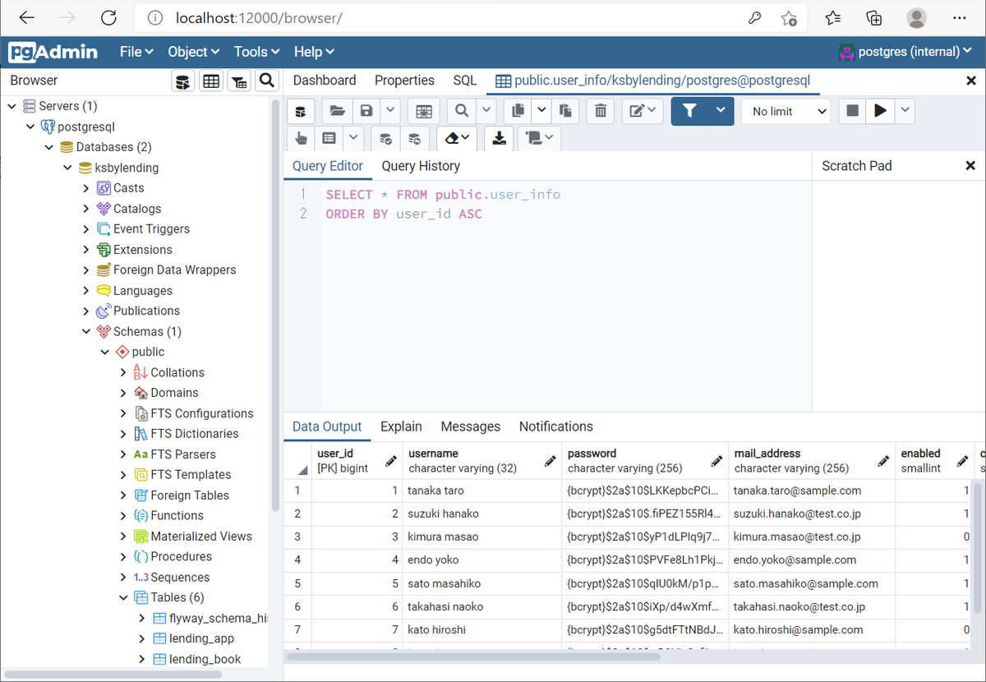
Task: Click the Filter funnel icon
Action: [x=690, y=111]
